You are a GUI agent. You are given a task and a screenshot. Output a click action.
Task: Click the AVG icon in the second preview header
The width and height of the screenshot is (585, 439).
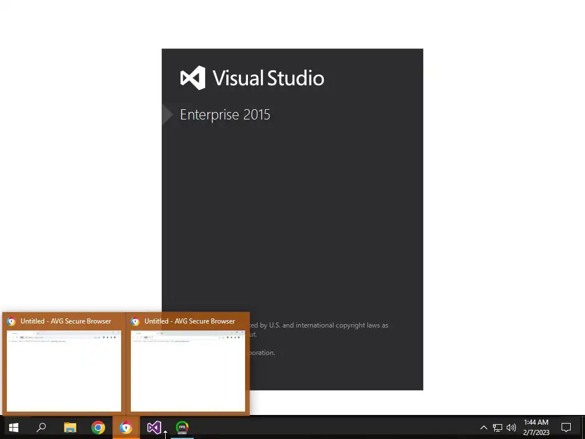pos(135,321)
